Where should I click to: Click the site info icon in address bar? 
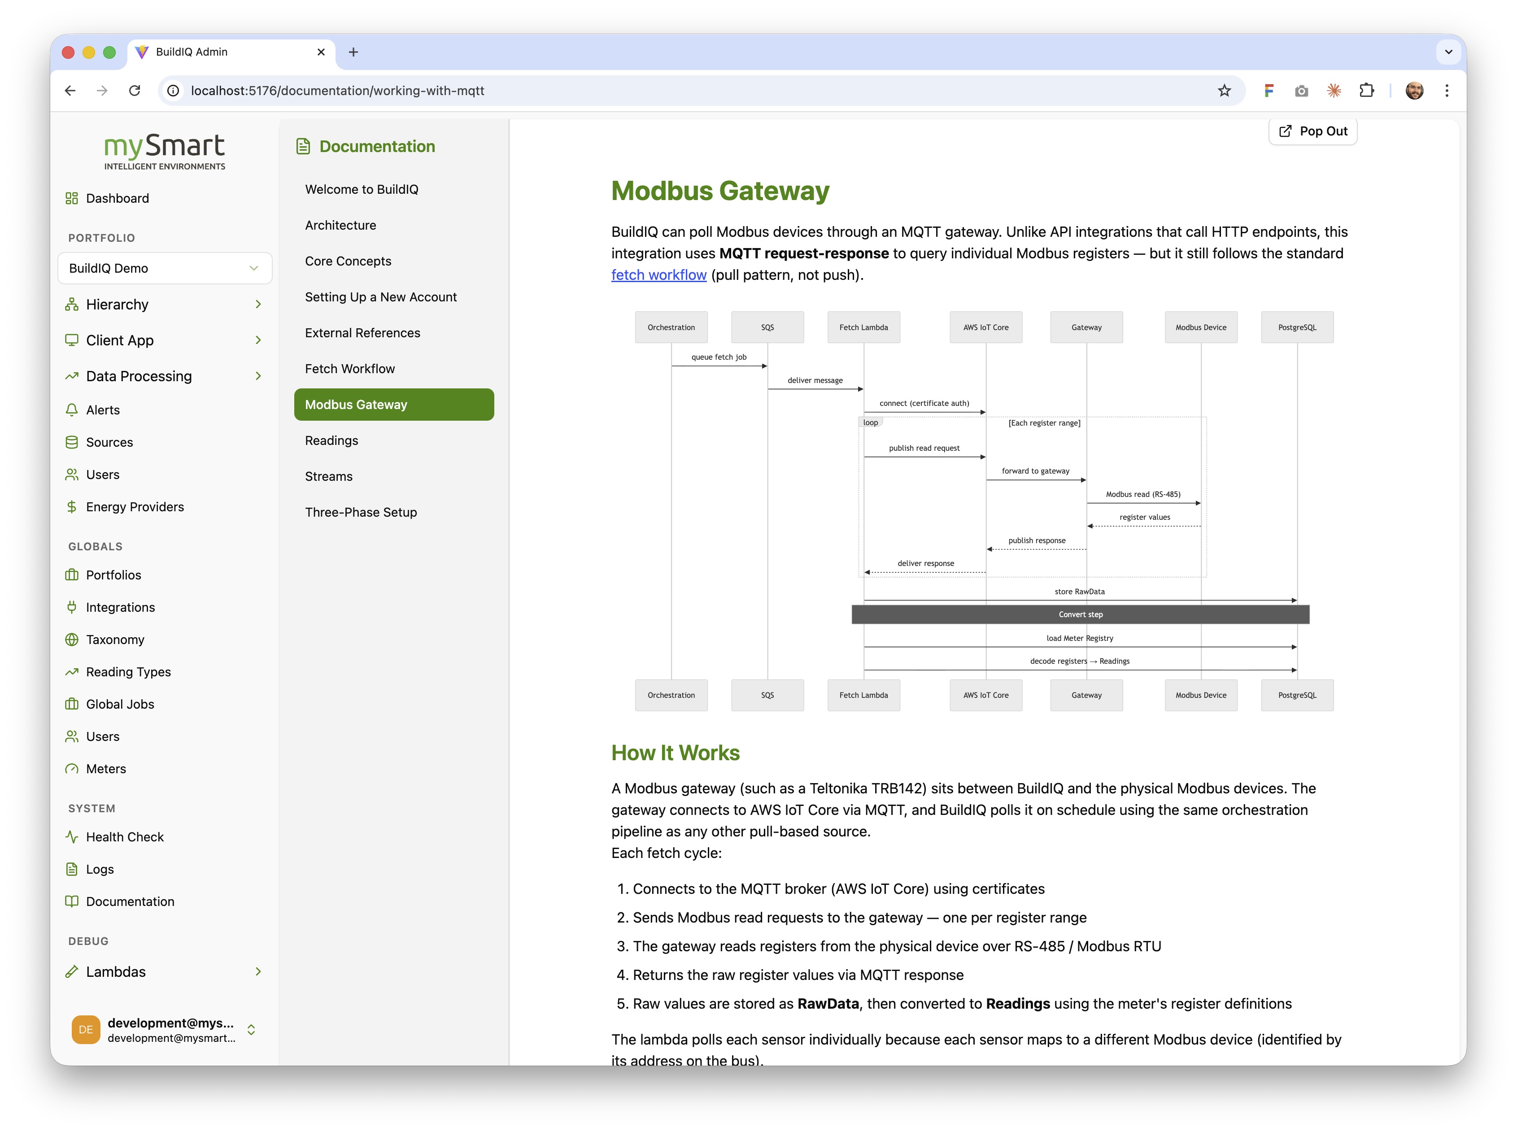pos(173,91)
